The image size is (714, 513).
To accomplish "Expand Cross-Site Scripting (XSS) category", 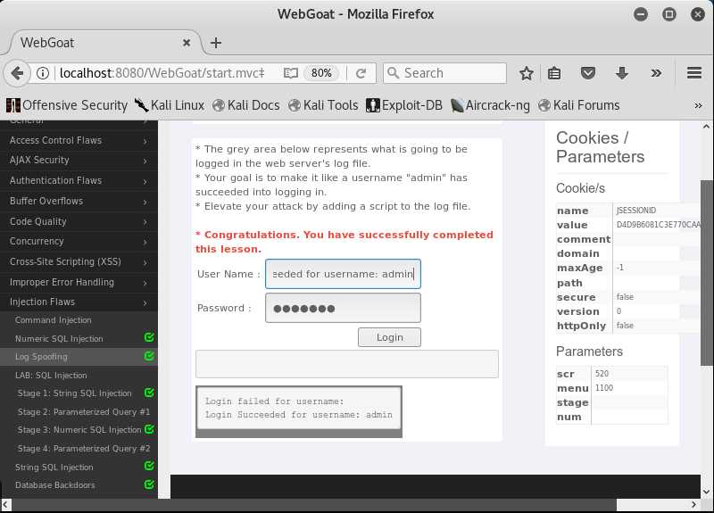I will pyautogui.click(x=79, y=261).
